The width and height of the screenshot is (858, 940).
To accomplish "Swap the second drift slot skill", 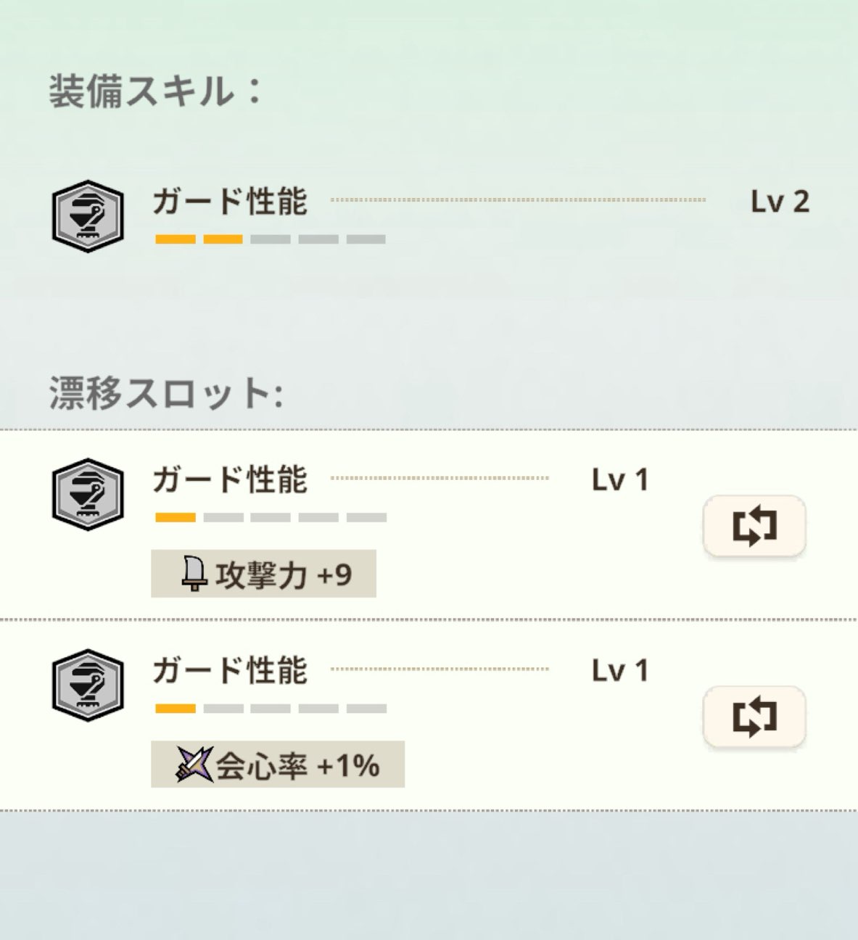I will (x=754, y=717).
